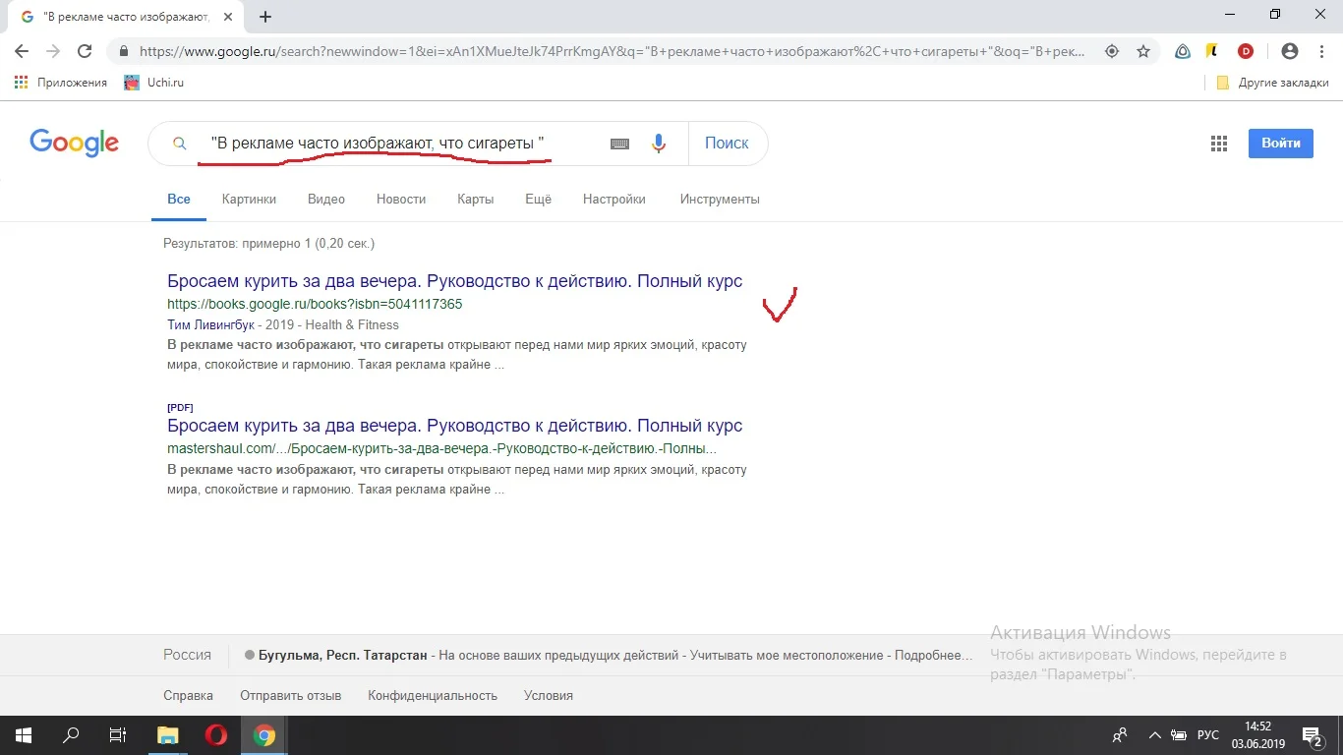Image resolution: width=1343 pixels, height=755 pixels.
Task: Open the Приложения apps shortcut
Action: pos(61,83)
